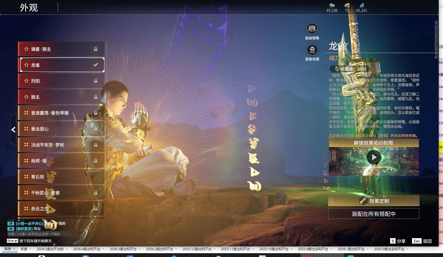Click the red star icon beside 谪星·狼主

(x=26, y=49)
